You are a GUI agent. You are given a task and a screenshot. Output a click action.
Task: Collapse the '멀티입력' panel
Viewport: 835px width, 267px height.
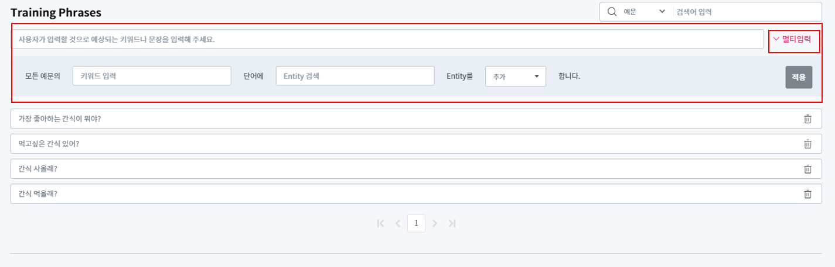click(794, 40)
